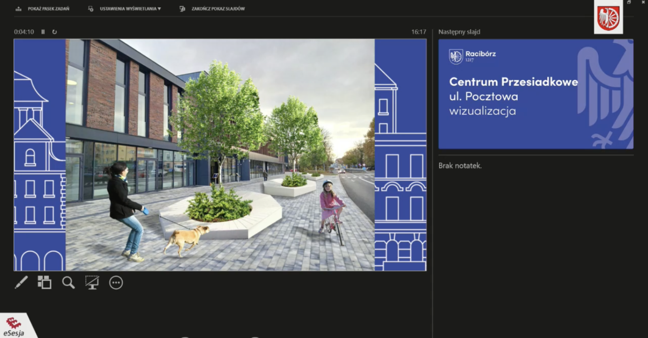Toggle the black screen slideshow icon
648x338 pixels.
tap(92, 282)
